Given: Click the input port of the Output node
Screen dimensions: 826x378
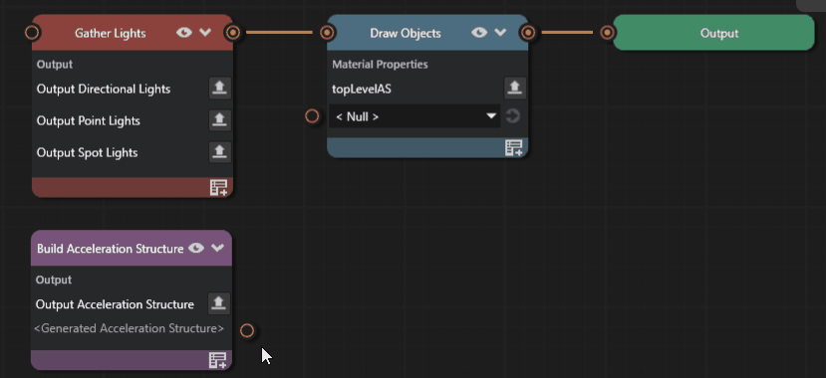Looking at the screenshot, I should coord(608,33).
